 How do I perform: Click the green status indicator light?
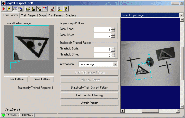tap(3, 115)
